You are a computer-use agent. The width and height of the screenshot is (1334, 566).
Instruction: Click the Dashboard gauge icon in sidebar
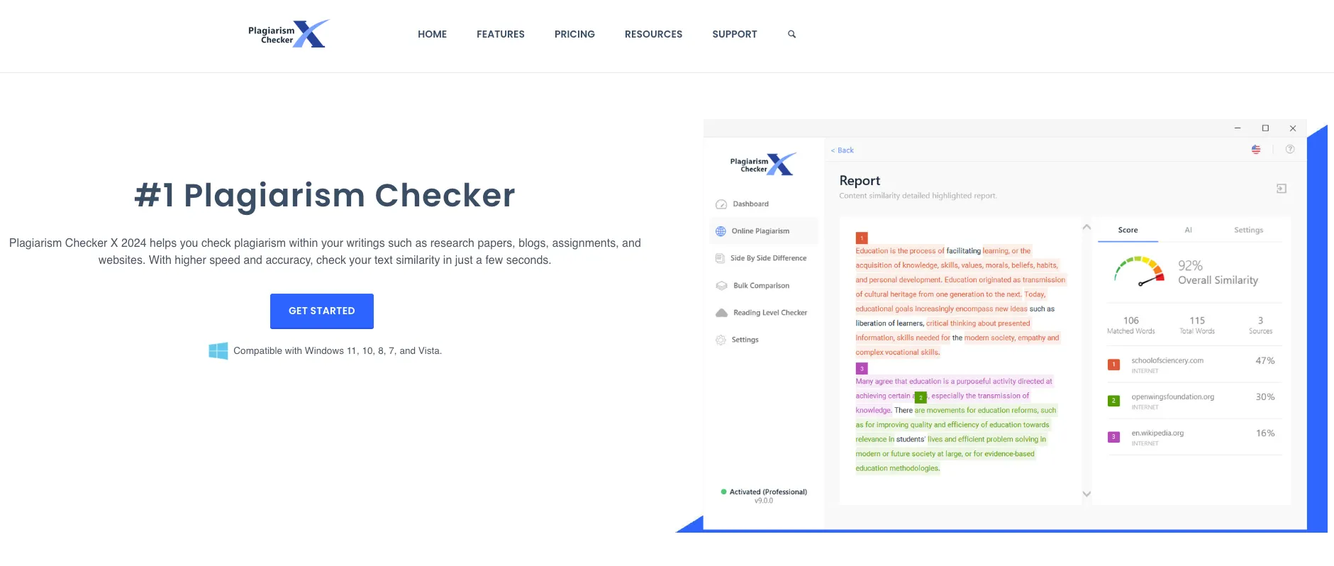[x=721, y=204]
